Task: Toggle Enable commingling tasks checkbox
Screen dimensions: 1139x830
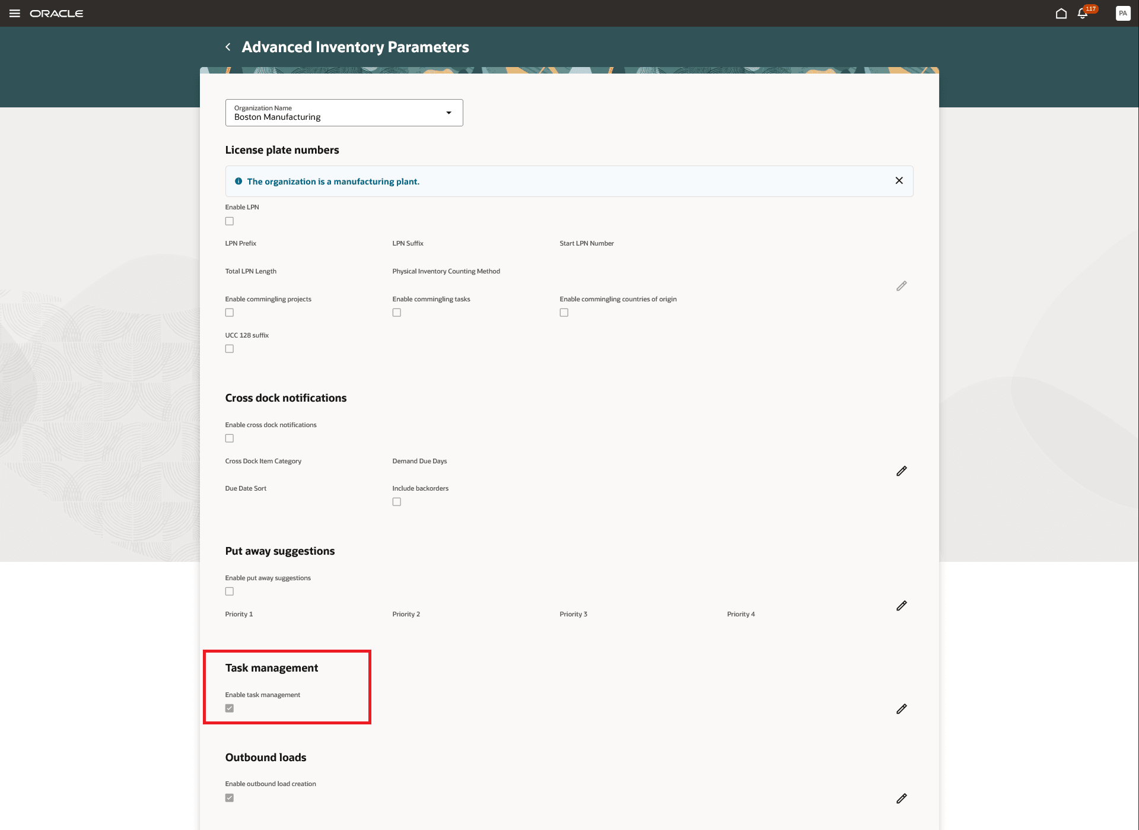Action: click(x=397, y=313)
